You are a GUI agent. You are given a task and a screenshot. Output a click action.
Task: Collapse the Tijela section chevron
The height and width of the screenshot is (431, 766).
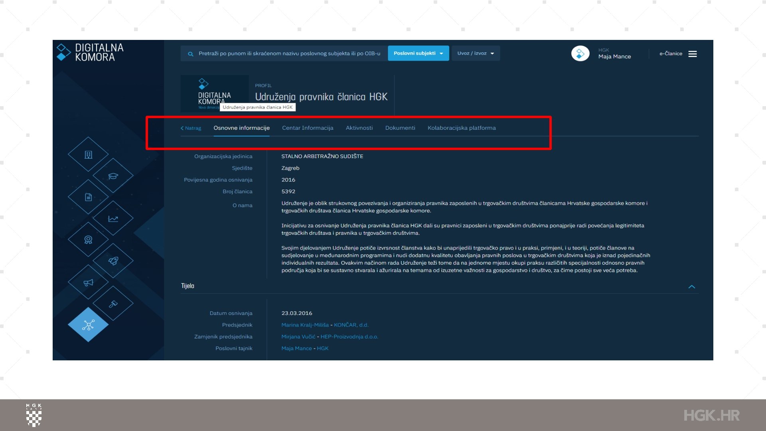[692, 287]
